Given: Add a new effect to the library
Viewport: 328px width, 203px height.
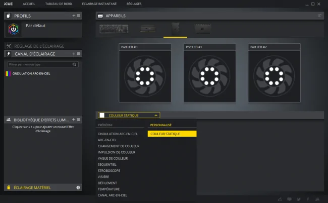Looking at the screenshot, I should [x=74, y=120].
